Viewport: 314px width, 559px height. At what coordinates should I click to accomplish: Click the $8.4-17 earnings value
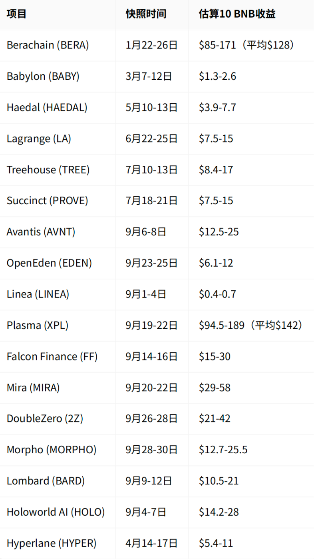tap(216, 170)
